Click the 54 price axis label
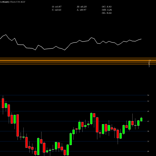This screenshot has width=156, height=156. click(x=148, y=95)
